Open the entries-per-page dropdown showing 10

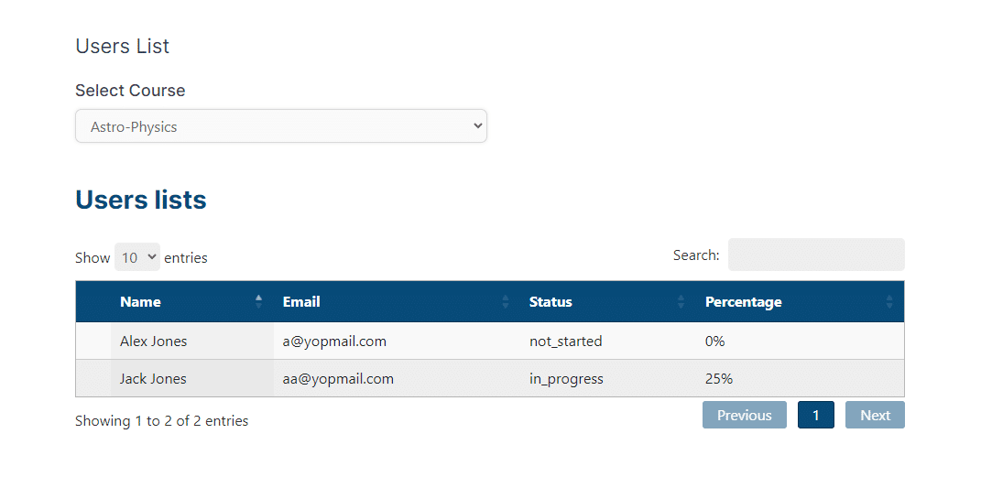[x=137, y=257]
